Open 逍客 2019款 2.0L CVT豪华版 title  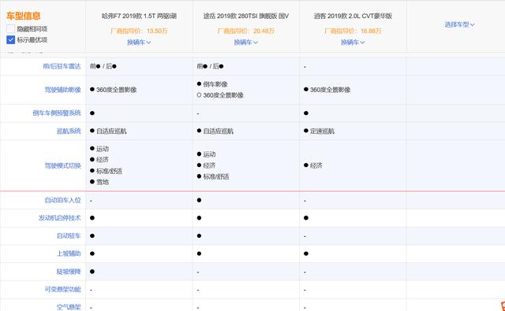click(353, 16)
